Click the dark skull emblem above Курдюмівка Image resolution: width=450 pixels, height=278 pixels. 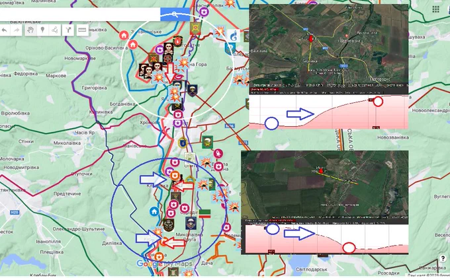tap(169, 225)
